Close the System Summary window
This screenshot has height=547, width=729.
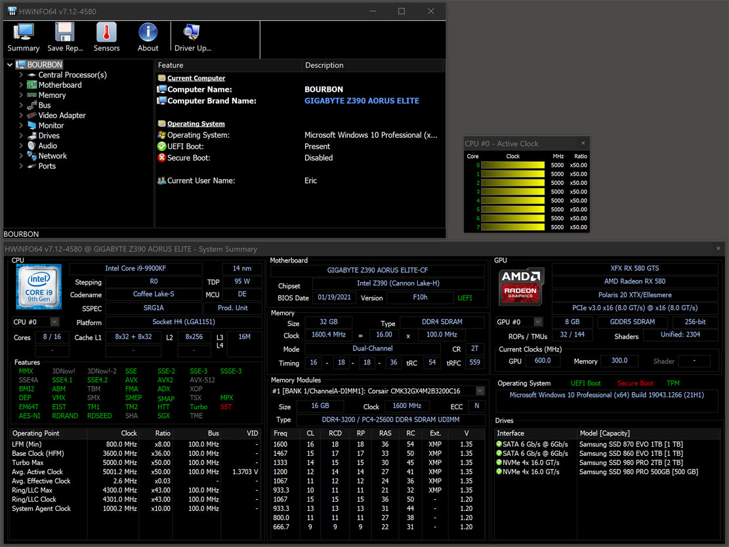point(719,249)
